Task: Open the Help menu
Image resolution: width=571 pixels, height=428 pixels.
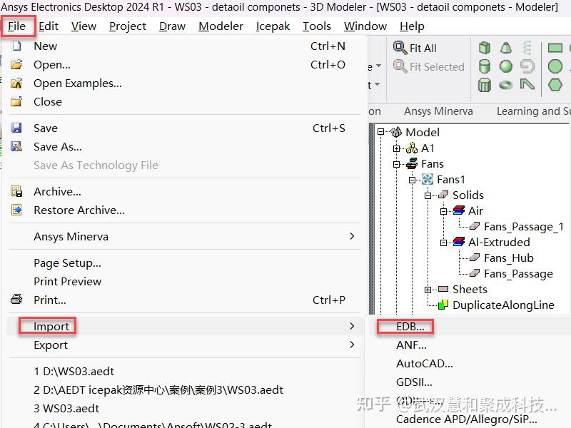Action: [412, 26]
